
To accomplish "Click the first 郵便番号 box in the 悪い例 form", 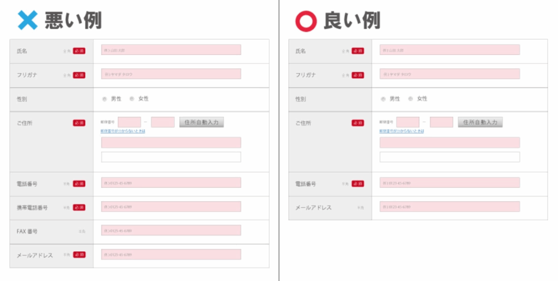I will click(x=129, y=122).
